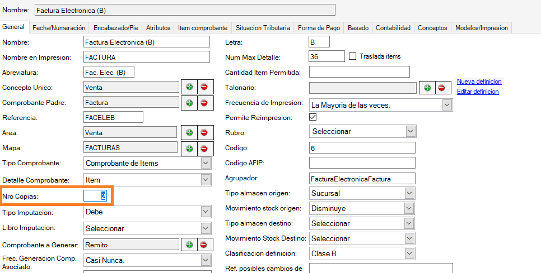Open the Tipo Comprobante dropdown
The width and height of the screenshot is (541, 273).
coord(206,163)
